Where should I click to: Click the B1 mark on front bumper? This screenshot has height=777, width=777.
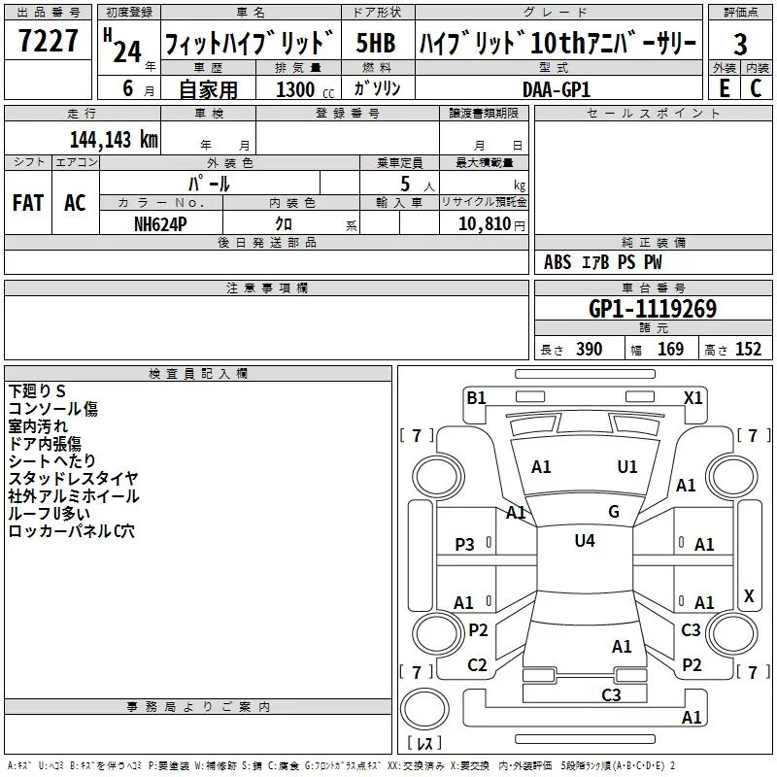[476, 397]
